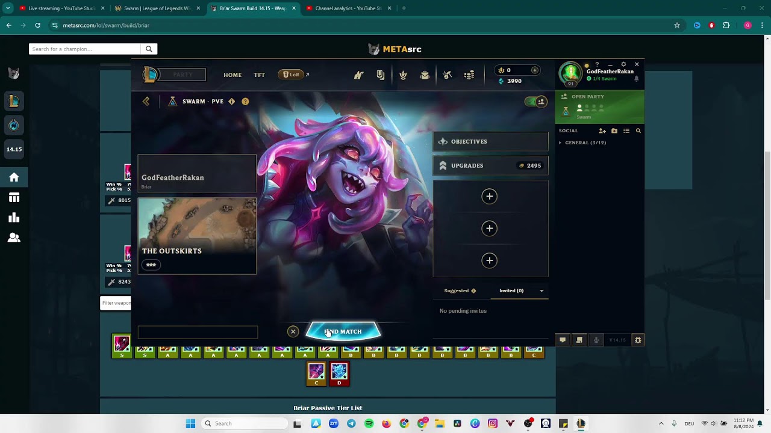Click the third invite plus slot
This screenshot has width=771, height=433.
(x=489, y=260)
